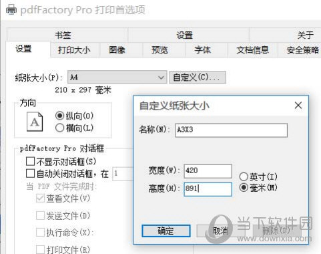Select 横向(L) orientation radio button
This screenshot has width=321, height=254.
pyautogui.click(x=59, y=128)
